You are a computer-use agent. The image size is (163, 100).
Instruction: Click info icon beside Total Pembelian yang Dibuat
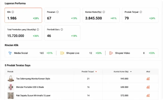click(x=38, y=30)
